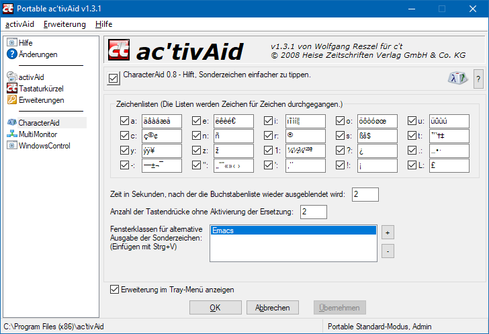Toggle the 'L:' character list checkbox

click(412, 165)
